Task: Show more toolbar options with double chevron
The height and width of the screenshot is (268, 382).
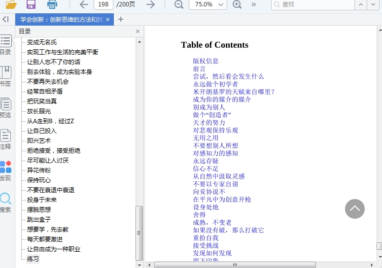Action: point(254,4)
